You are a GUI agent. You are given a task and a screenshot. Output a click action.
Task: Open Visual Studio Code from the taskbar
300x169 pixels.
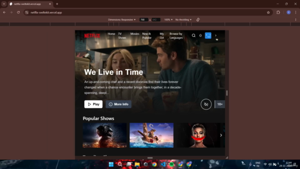(163, 164)
